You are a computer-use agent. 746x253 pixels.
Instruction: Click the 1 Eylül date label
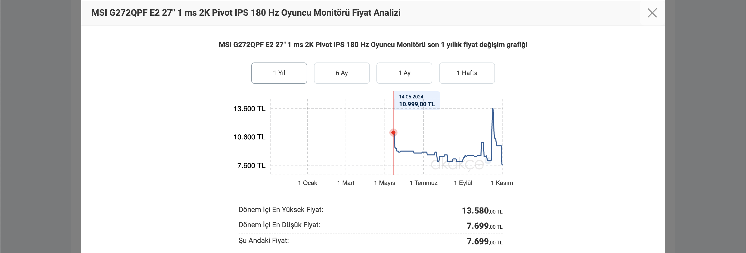463,183
